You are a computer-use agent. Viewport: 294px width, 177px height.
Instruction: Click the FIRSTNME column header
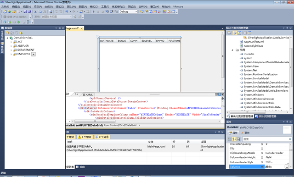(x=174, y=41)
